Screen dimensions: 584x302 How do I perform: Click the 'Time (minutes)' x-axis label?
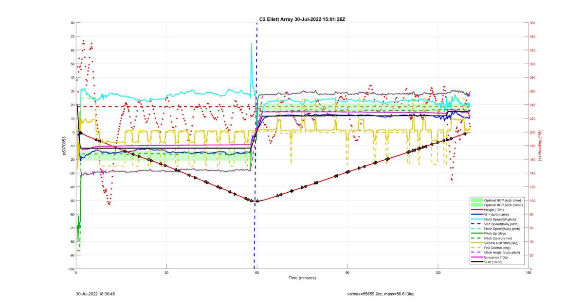302,278
